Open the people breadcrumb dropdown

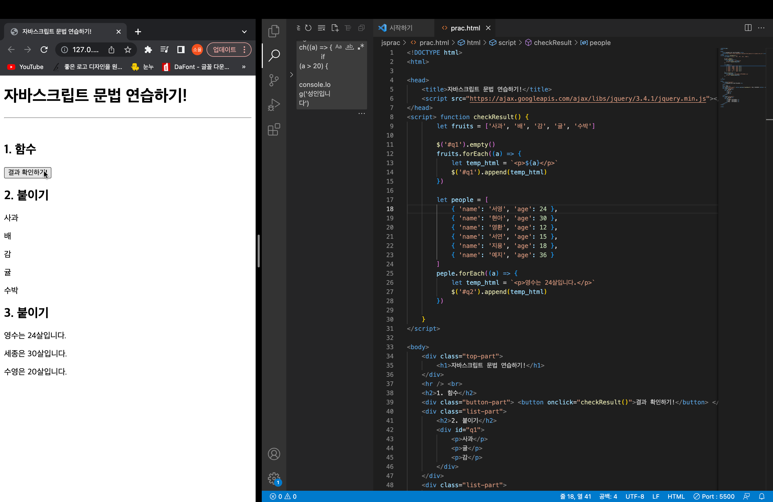click(x=595, y=42)
